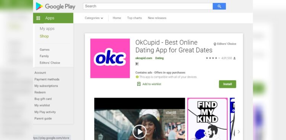Open Editors' Choice in sidebar
Viewport: 286px width, 140px height.
[50, 63]
